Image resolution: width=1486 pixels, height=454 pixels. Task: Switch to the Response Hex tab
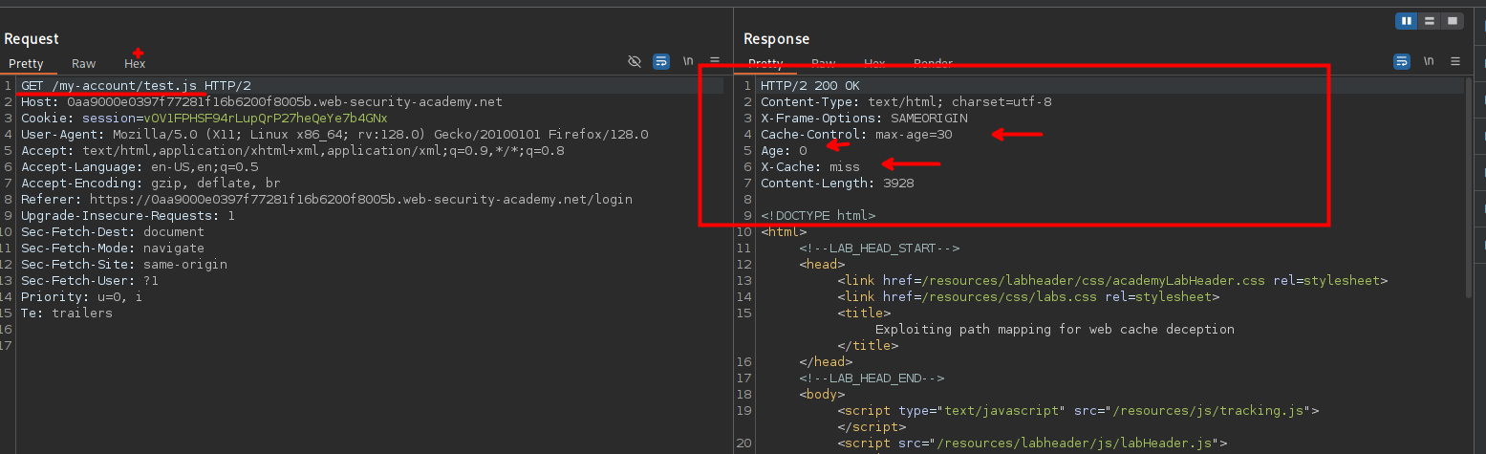coord(874,64)
